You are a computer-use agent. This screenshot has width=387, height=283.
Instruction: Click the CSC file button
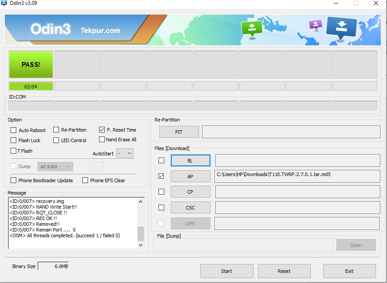pyautogui.click(x=190, y=208)
